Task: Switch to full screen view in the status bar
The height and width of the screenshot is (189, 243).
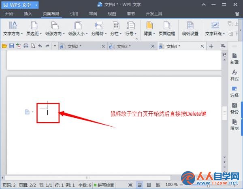Action: tap(130, 185)
